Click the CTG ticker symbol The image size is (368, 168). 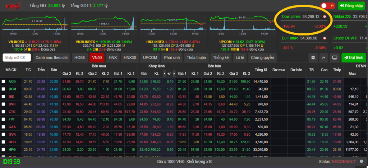tap(12, 112)
